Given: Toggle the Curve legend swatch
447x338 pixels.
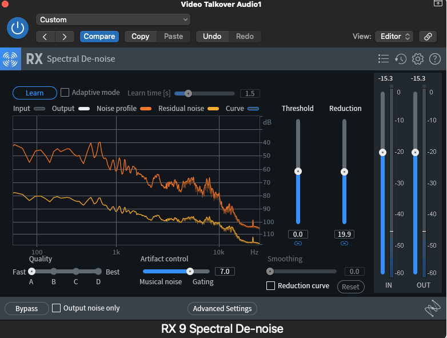Looking at the screenshot, I should coord(253,109).
